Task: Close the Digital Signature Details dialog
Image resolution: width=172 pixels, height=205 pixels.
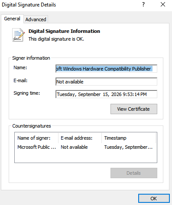Action: coord(163,5)
